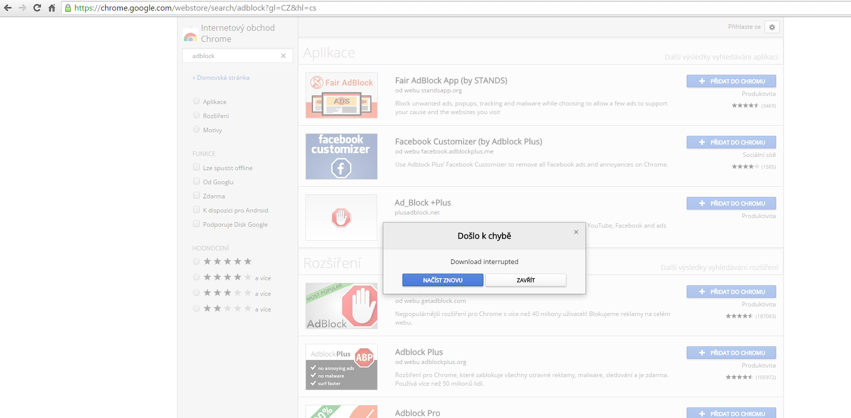Open Facebook Customizer thumbnail
851x418 pixels.
(341, 156)
